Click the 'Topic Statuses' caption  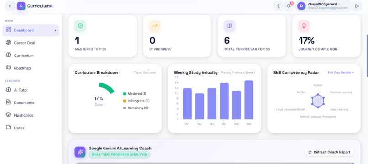tap(145, 72)
